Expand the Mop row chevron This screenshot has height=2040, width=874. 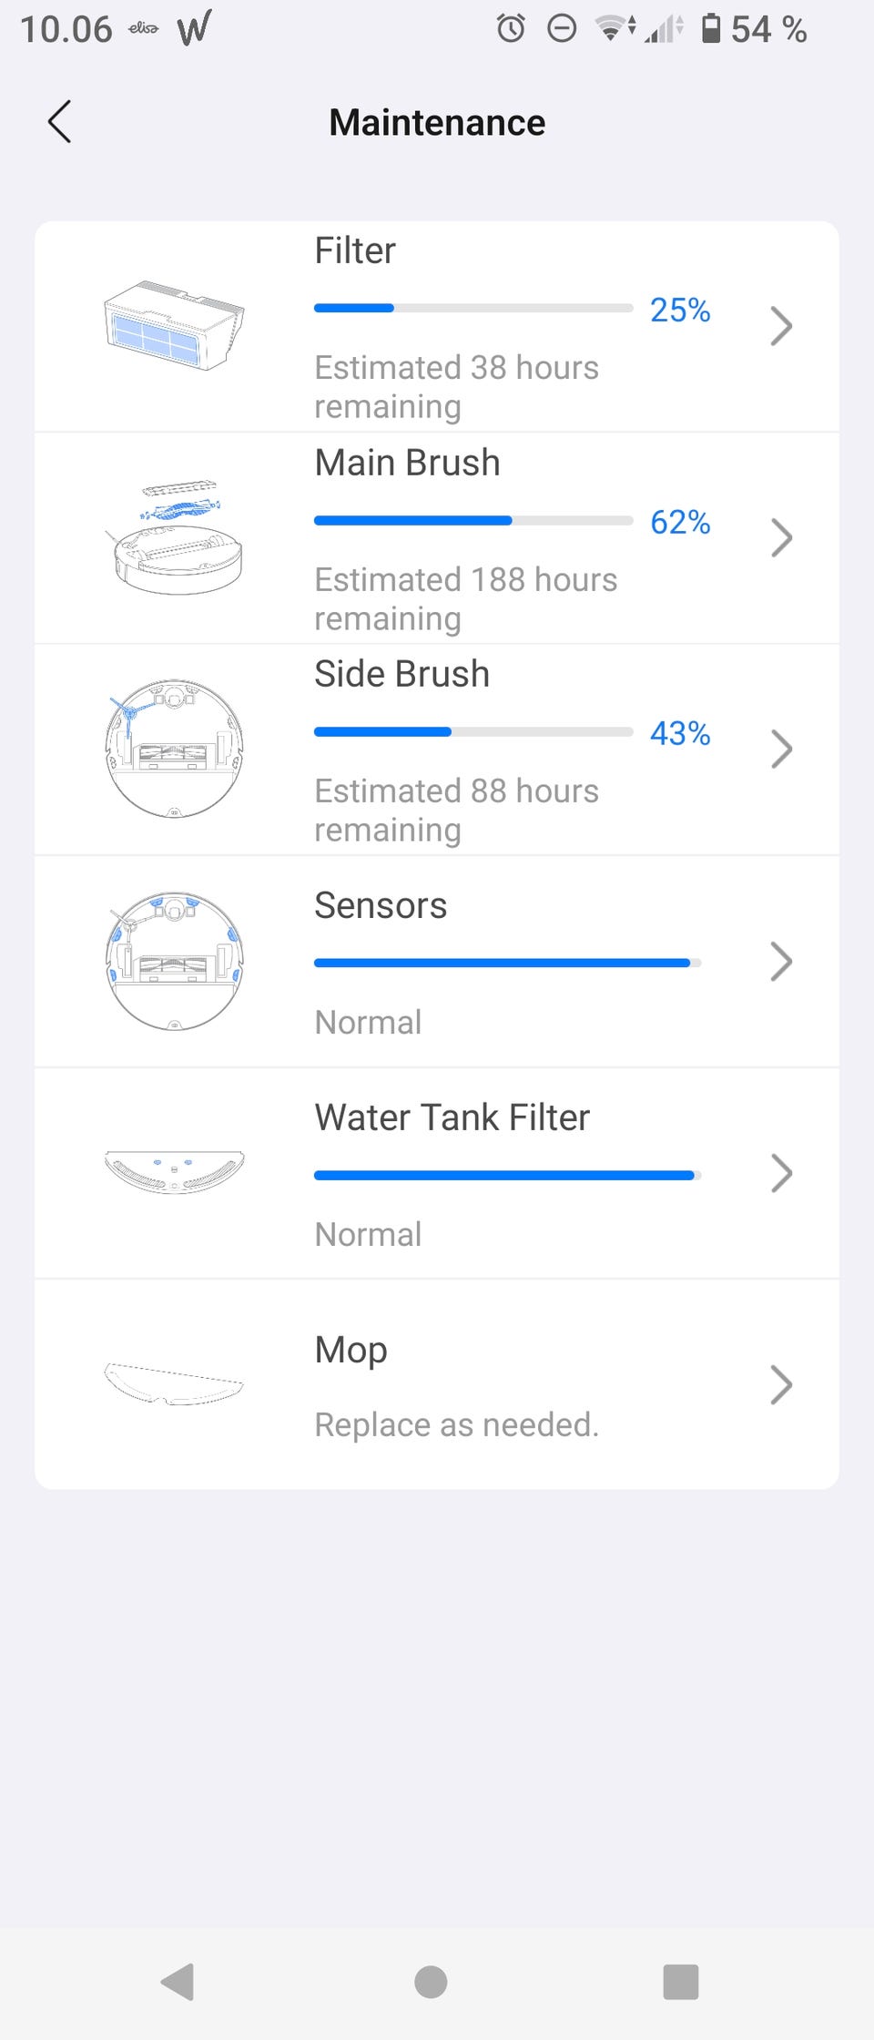click(x=781, y=1385)
